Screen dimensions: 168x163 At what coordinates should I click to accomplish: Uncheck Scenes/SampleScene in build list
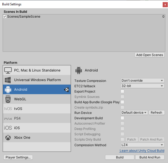coord(5,17)
